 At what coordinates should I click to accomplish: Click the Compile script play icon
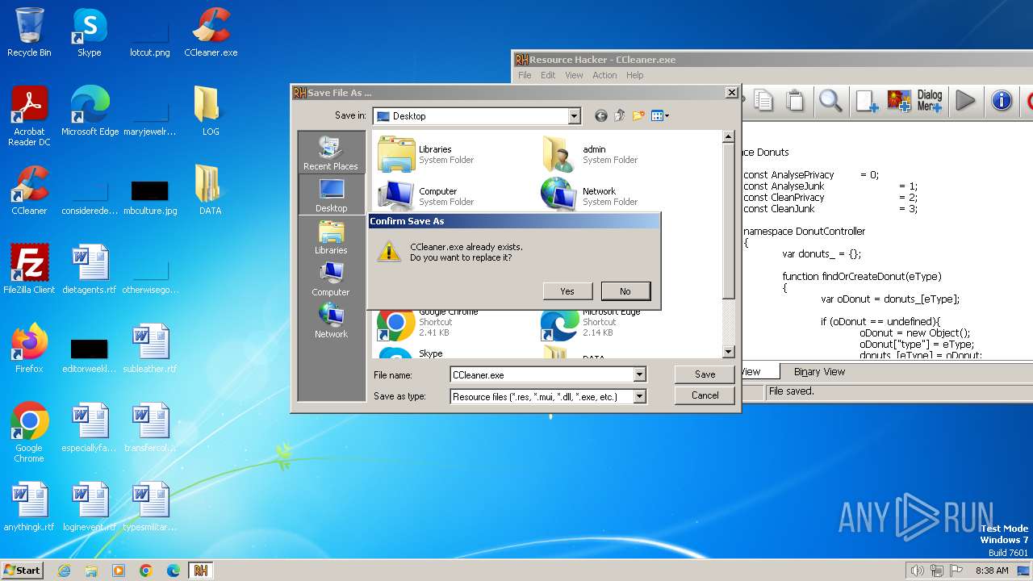click(965, 101)
